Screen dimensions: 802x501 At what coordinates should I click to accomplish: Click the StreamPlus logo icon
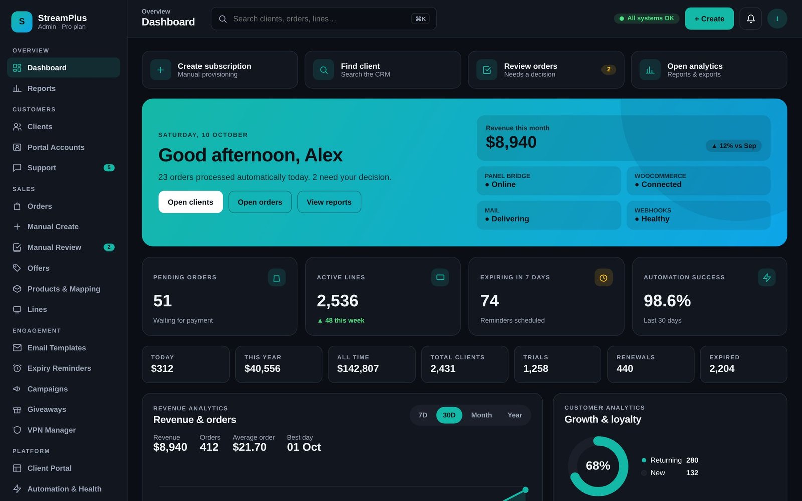[x=22, y=22]
